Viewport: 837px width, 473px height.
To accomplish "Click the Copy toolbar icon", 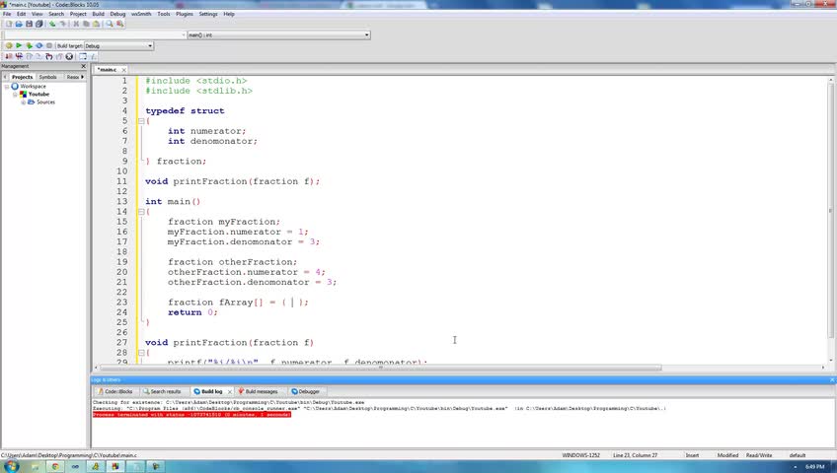I will tap(86, 24).
